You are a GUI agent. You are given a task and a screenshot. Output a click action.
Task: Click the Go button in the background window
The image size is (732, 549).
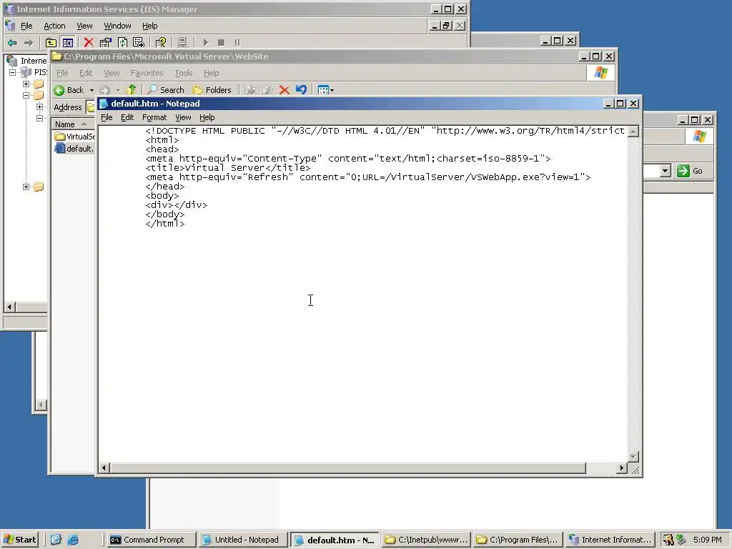point(690,171)
